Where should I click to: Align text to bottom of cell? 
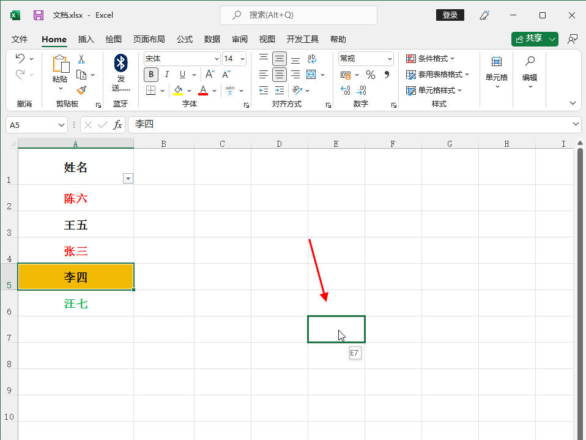295,59
